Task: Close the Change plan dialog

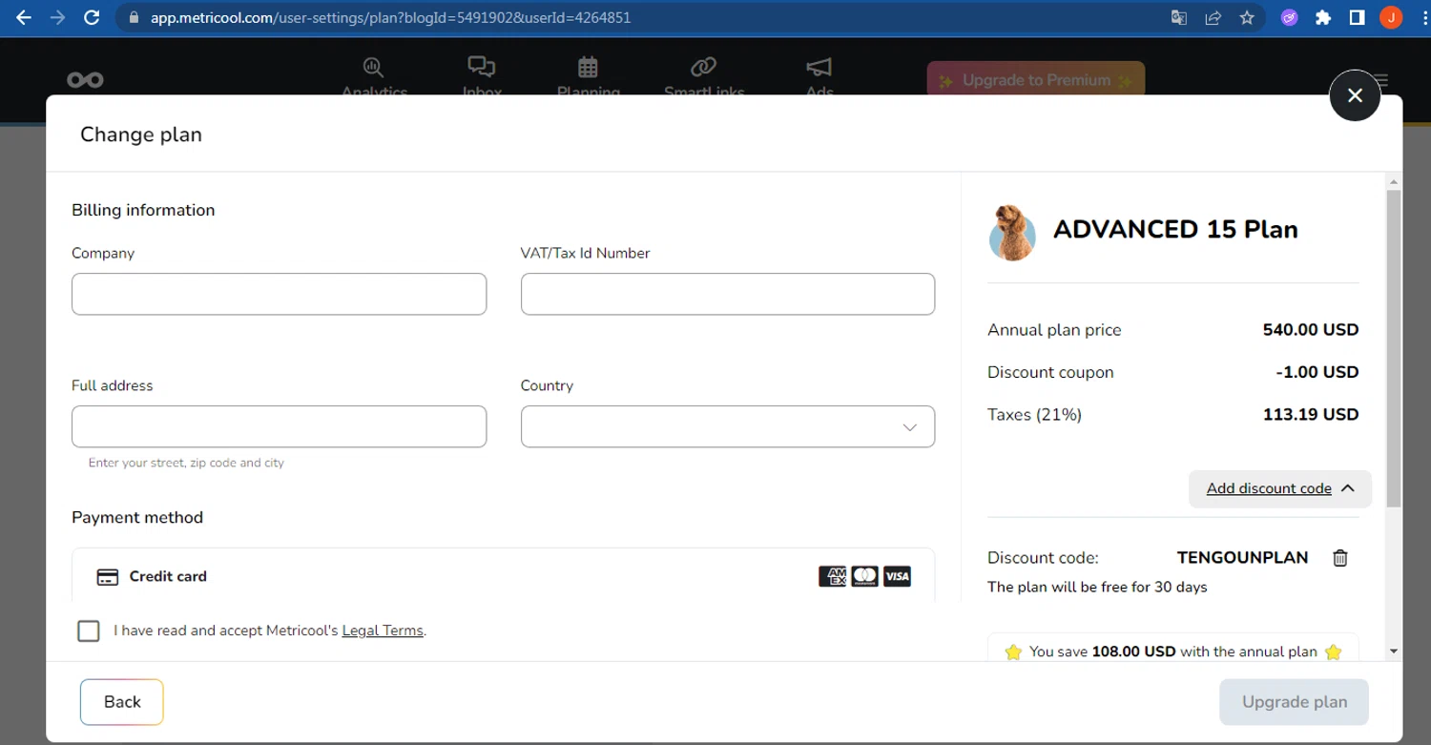Action: [1355, 95]
